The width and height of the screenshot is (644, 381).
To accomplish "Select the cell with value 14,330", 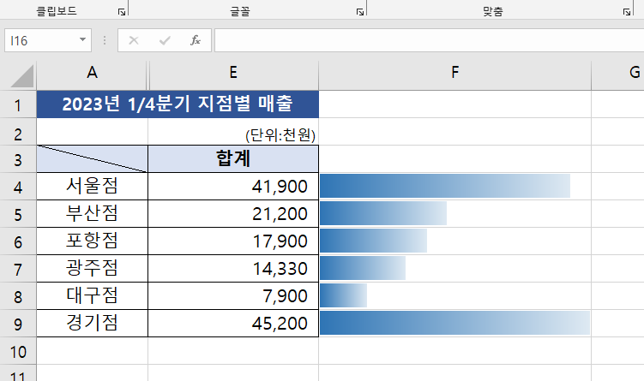I will coord(233,269).
